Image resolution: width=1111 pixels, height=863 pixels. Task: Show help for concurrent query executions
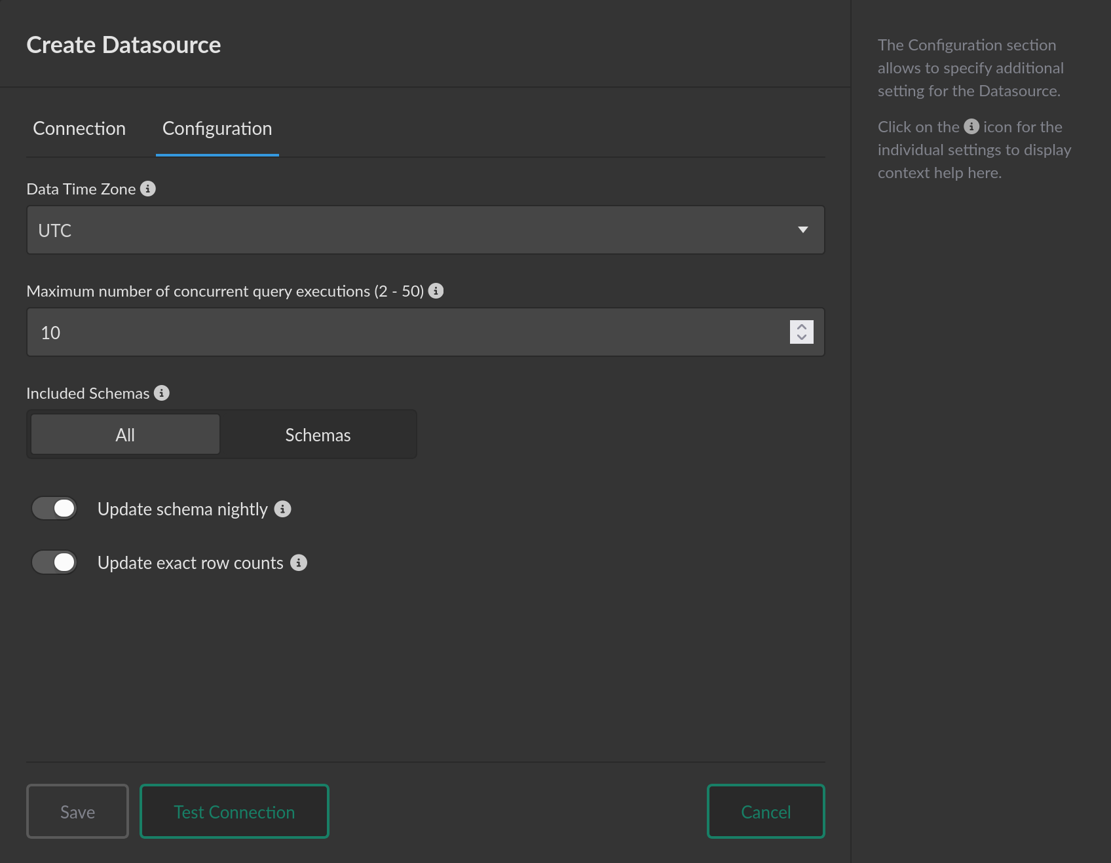pos(436,291)
